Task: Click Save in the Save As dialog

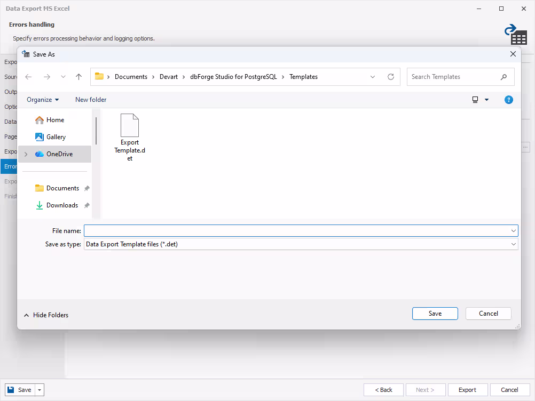Action: point(435,314)
